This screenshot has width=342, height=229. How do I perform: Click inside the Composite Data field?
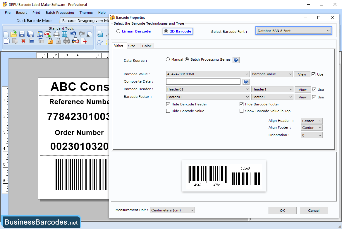pos(203,82)
